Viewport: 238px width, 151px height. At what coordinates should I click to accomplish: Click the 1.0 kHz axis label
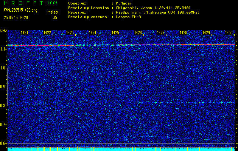pyautogui.click(x=3, y=68)
